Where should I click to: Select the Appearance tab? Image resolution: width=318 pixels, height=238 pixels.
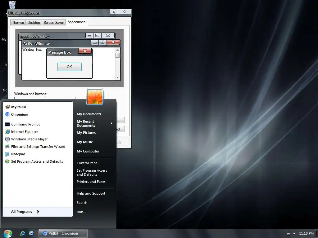tap(76, 22)
